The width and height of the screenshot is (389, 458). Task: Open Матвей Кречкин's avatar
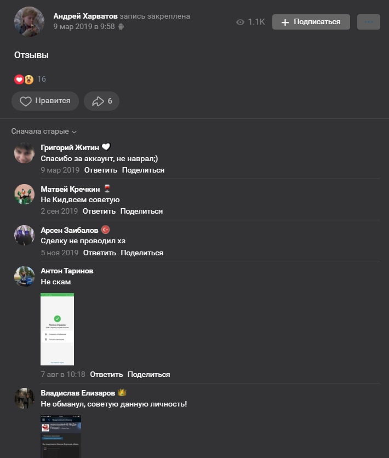pos(25,194)
